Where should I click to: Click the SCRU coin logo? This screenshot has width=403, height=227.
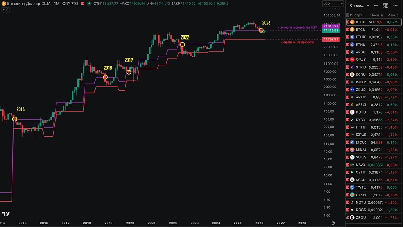(x=352, y=75)
